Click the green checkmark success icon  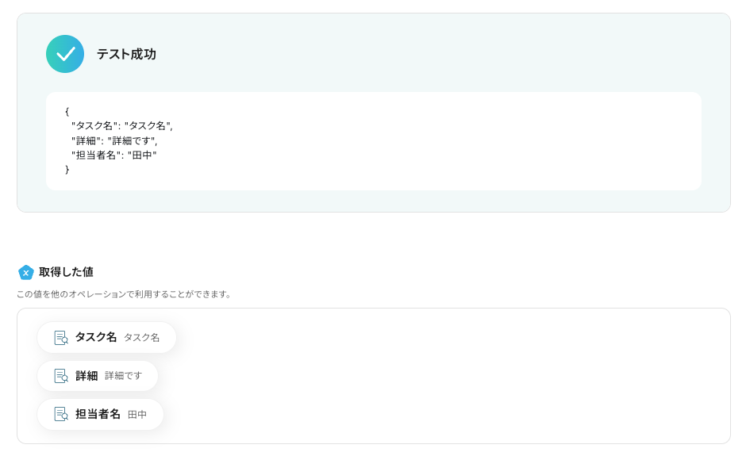[65, 54]
